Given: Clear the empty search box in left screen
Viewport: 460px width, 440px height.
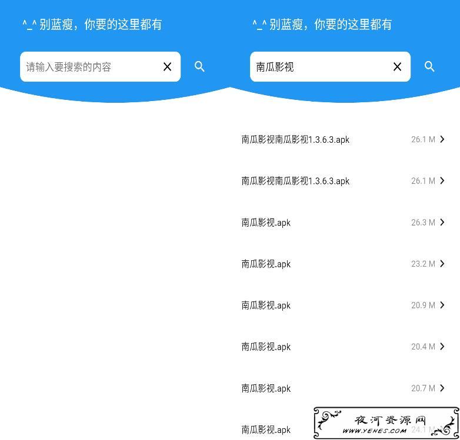Looking at the screenshot, I should pos(167,67).
